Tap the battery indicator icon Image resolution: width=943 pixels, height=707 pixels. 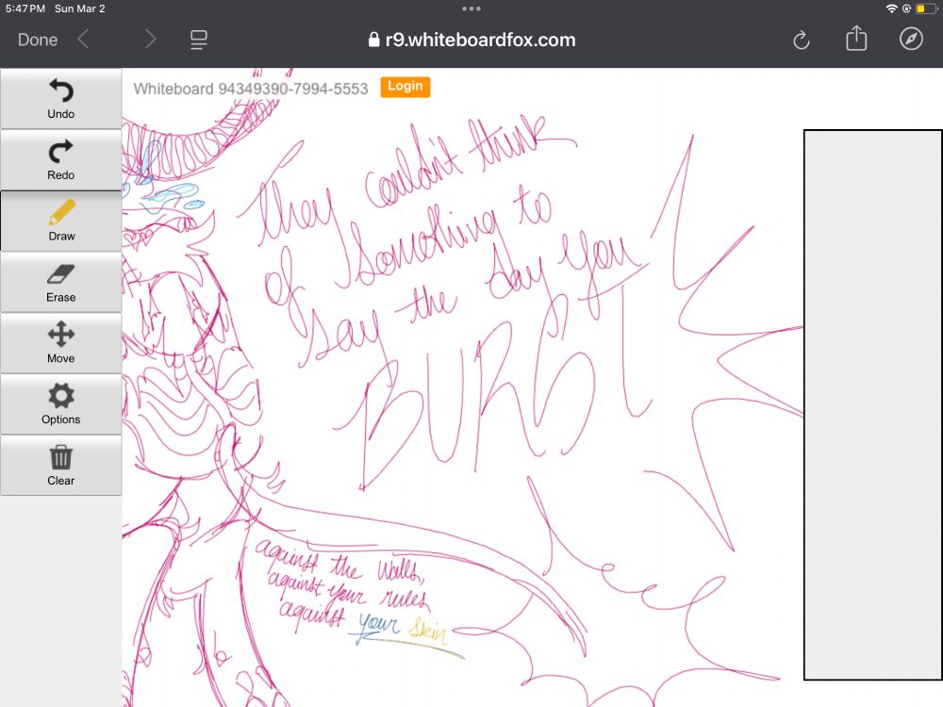coord(926,8)
